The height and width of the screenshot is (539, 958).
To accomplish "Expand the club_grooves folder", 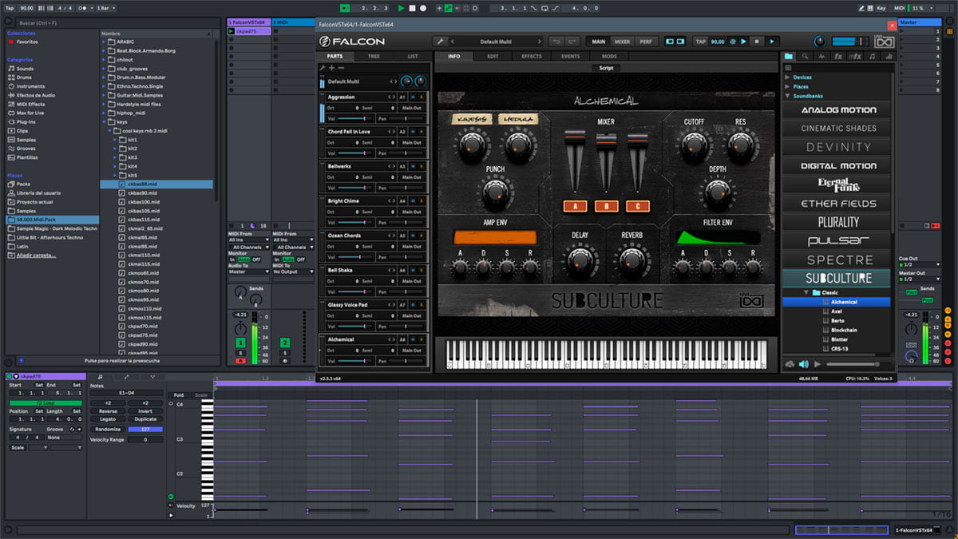I will pos(104,69).
